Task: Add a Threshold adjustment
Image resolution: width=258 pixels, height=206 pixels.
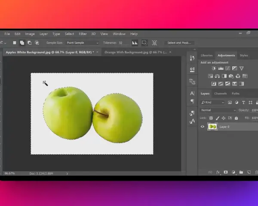Action: point(227,84)
